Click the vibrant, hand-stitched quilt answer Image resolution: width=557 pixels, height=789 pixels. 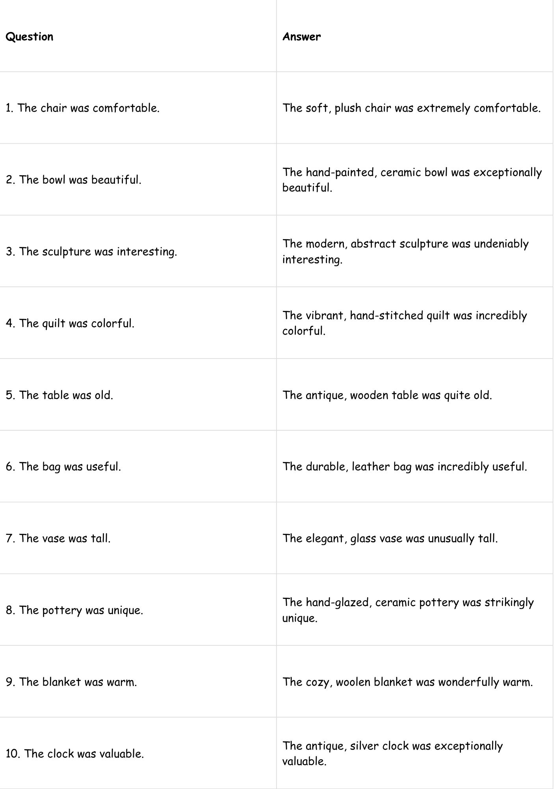tap(405, 323)
